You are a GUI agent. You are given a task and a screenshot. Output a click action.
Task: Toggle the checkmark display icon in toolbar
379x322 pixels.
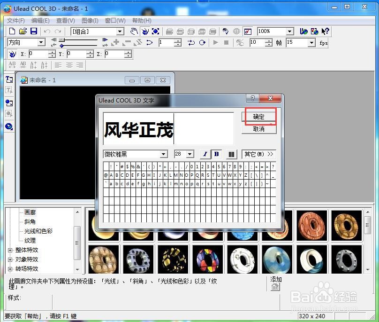tap(248, 31)
